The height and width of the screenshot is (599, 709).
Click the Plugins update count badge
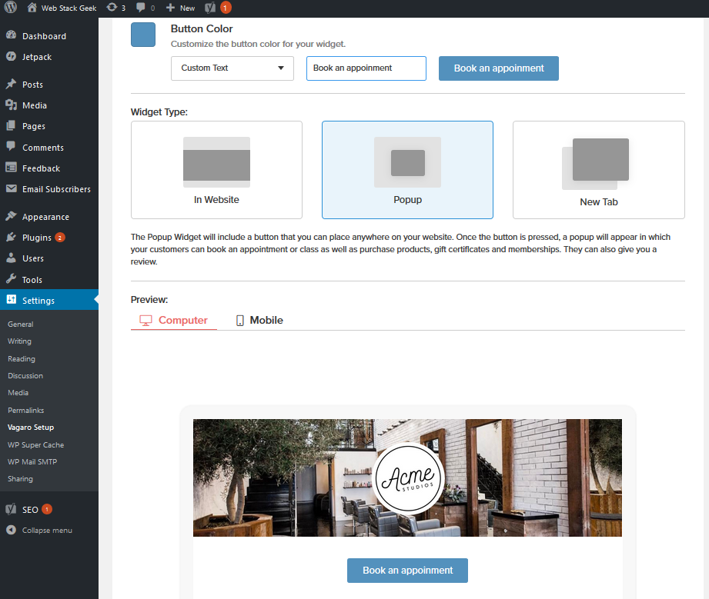pyautogui.click(x=60, y=238)
